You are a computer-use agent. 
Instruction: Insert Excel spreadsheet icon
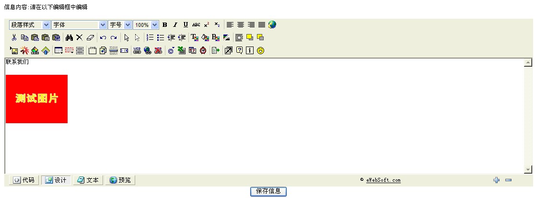point(182,51)
